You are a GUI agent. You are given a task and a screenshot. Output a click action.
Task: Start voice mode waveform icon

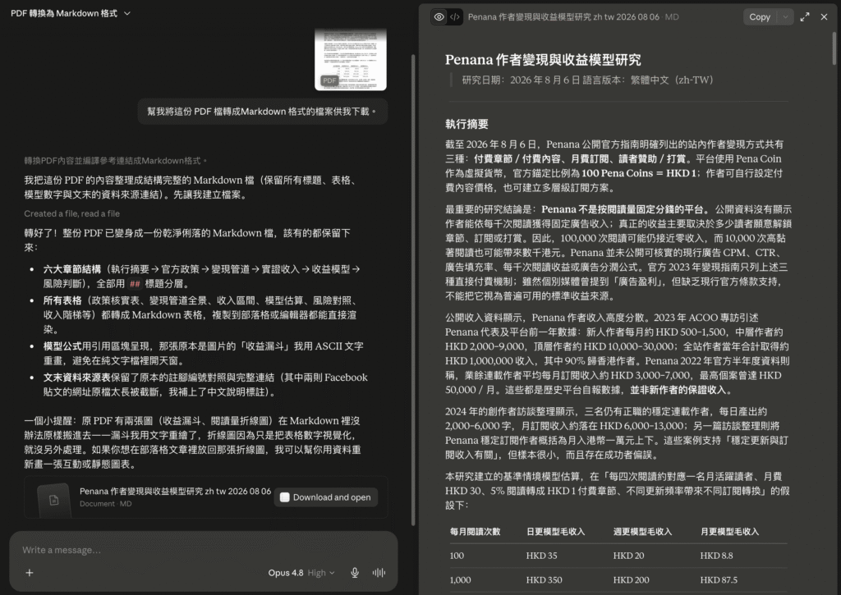(x=379, y=573)
